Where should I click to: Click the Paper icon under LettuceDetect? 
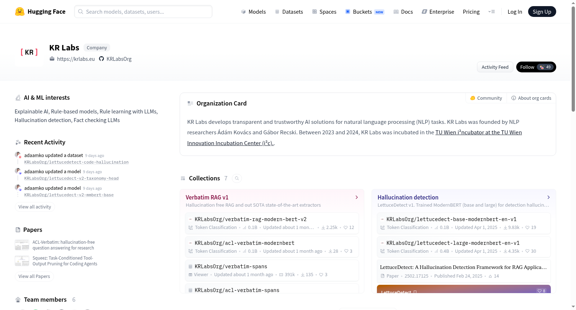(383, 276)
